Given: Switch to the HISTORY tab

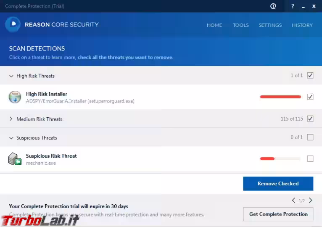Looking at the screenshot, I should (302, 25).
